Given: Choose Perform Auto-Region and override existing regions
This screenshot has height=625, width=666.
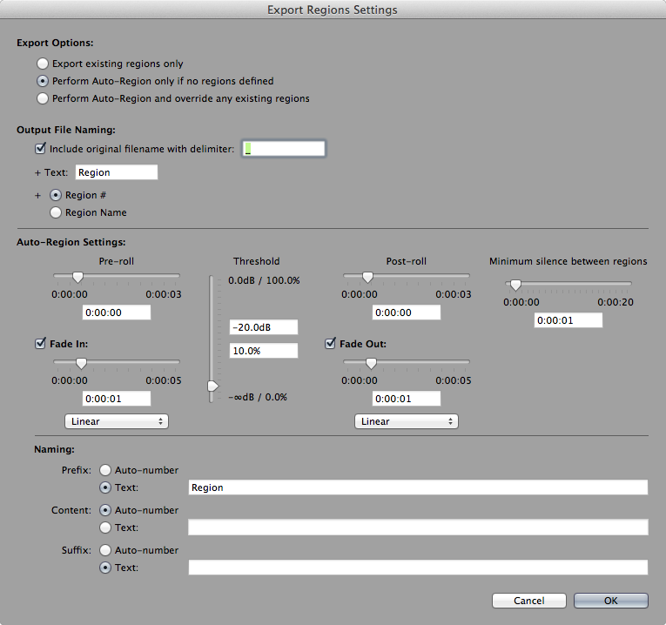Looking at the screenshot, I should click(x=43, y=98).
